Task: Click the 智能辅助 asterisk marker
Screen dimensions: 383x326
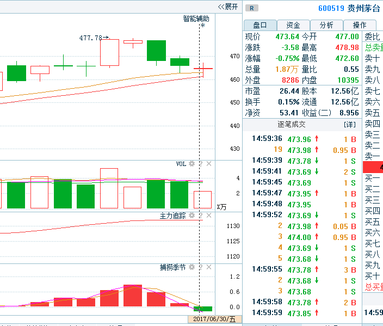Action: point(202,26)
